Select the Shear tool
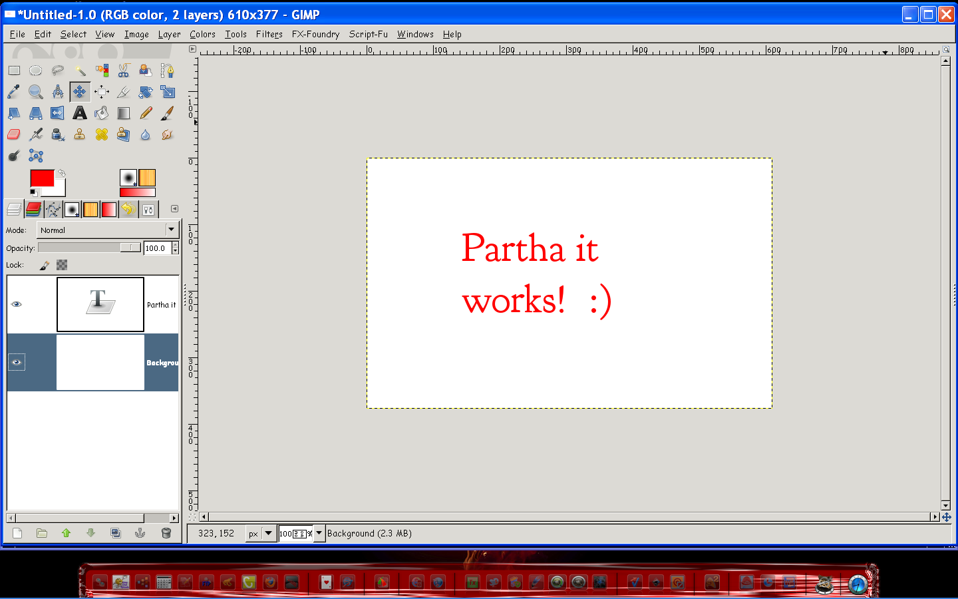This screenshot has height=599, width=958. tap(14, 113)
